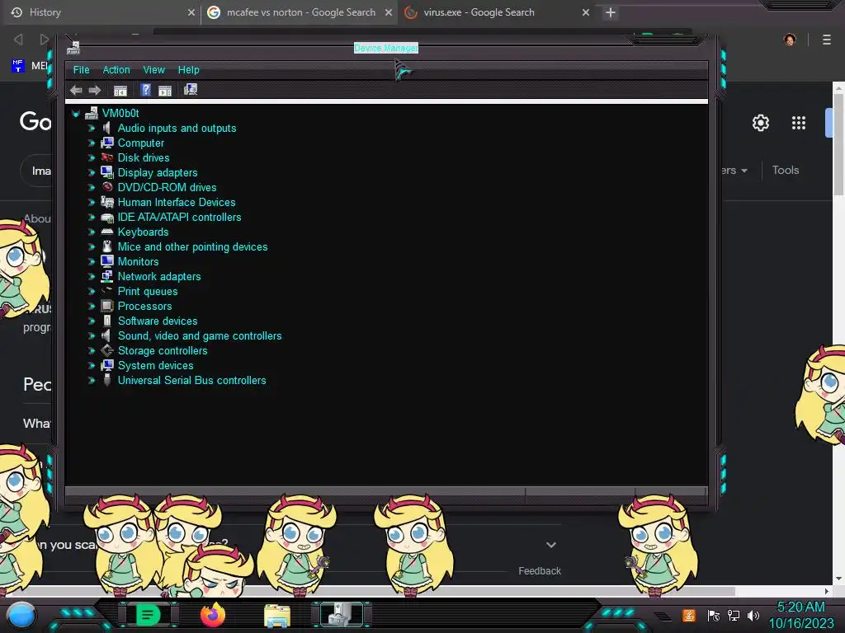Expand the Monitors node arrow
The height and width of the screenshot is (633, 845).
92,261
